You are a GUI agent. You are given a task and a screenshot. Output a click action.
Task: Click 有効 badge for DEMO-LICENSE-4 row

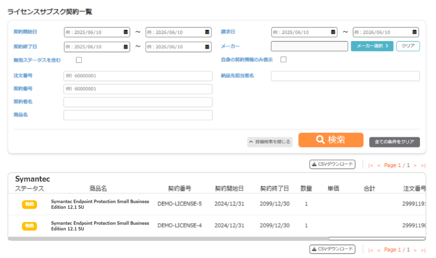(30, 226)
